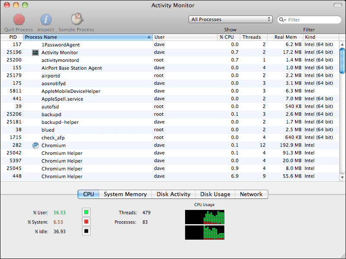Select the backupd process row
Screen dimensions: 346x259
[x=170, y=114]
